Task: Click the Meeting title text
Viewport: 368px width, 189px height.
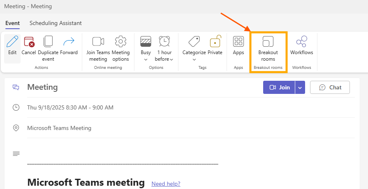Action: [x=42, y=87]
